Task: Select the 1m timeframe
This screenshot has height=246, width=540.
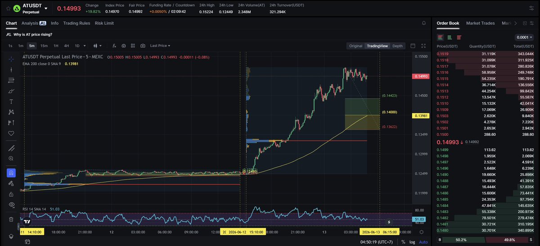Action: (21, 46)
